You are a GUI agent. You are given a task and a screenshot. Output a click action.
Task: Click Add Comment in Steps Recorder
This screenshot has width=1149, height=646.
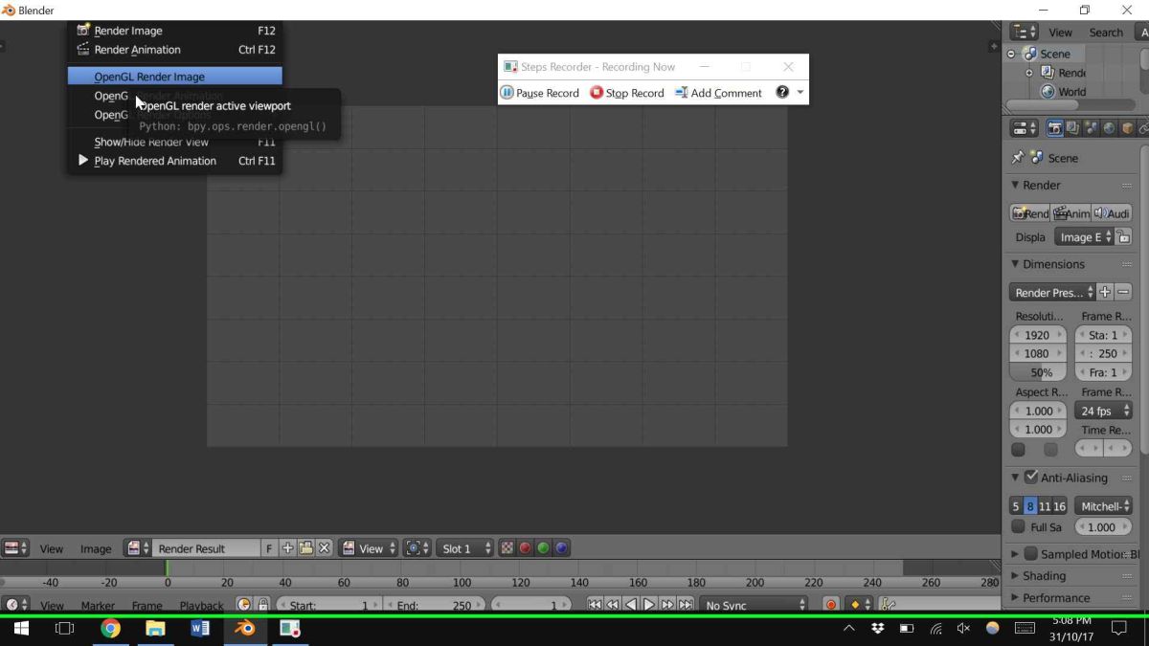click(718, 93)
